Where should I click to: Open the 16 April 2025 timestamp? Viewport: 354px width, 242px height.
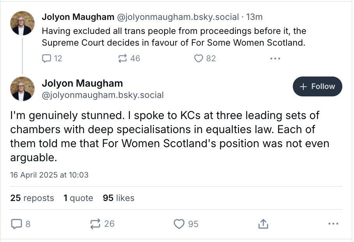point(49,175)
